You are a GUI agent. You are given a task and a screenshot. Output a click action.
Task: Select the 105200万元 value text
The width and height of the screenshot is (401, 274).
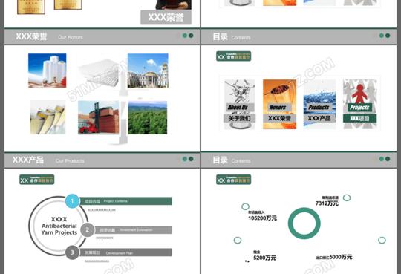coord(262,218)
